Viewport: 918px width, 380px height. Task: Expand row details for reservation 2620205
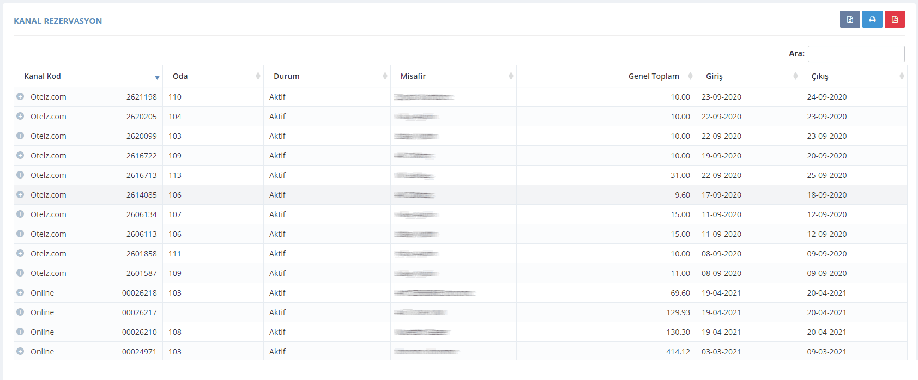[20, 116]
